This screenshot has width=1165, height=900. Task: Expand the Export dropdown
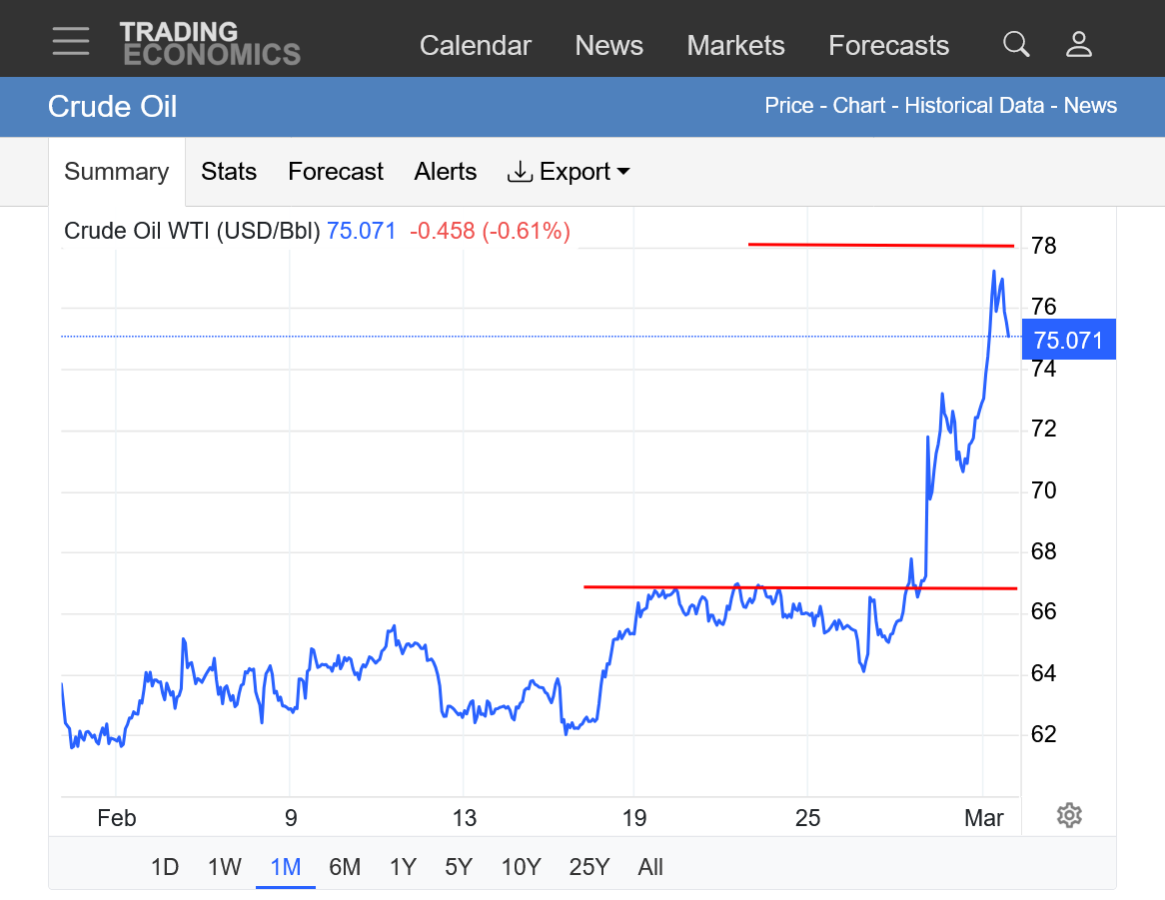(570, 172)
